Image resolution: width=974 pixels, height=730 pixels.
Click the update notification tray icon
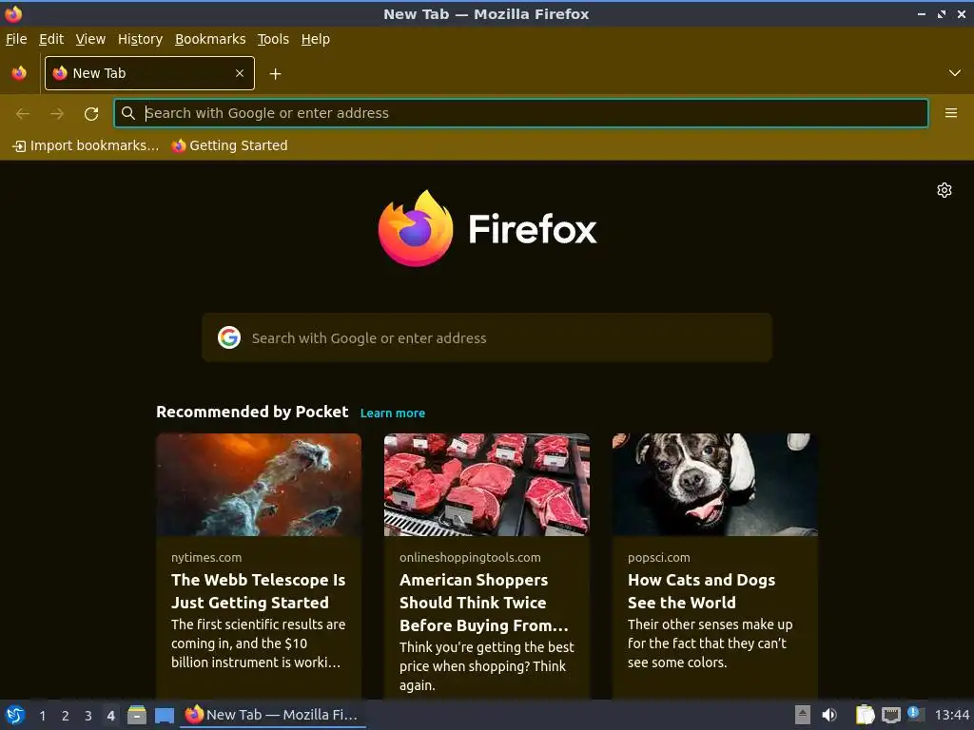[914, 714]
